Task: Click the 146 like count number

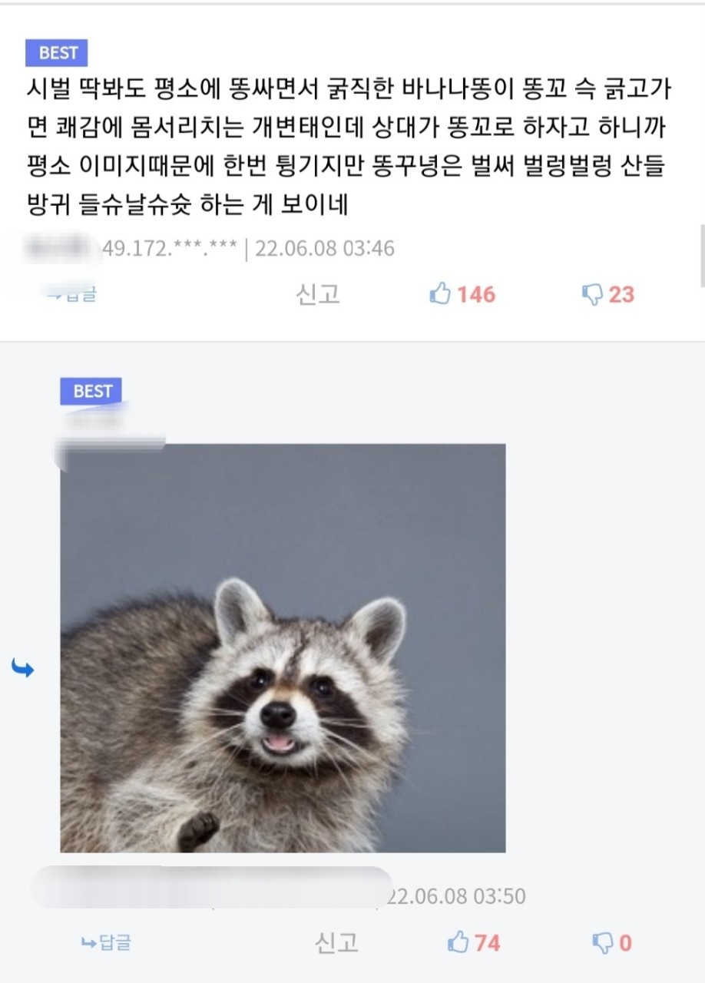Action: 476,294
